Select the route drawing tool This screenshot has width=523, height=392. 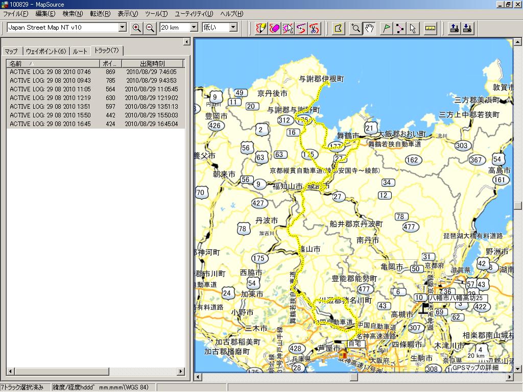400,28
